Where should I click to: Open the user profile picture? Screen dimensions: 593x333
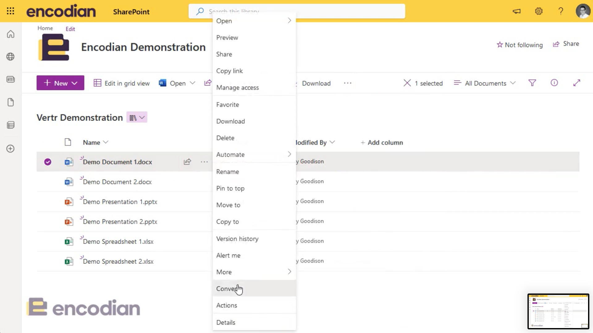(x=583, y=11)
